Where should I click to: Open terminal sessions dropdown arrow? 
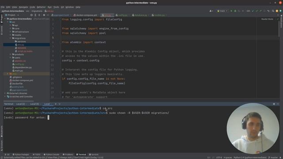[x=59, y=104]
